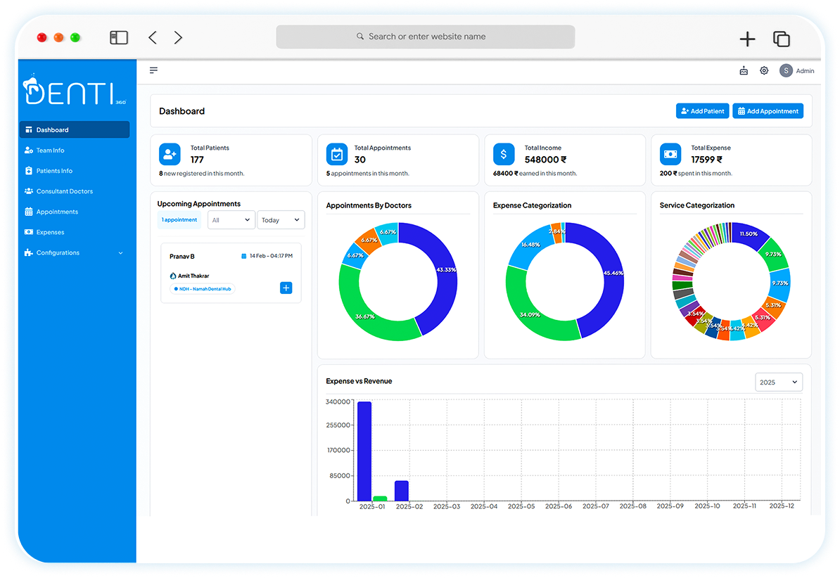840x578 pixels.
Task: Click the 2025-01 blue revenue bar
Action: coord(364,451)
